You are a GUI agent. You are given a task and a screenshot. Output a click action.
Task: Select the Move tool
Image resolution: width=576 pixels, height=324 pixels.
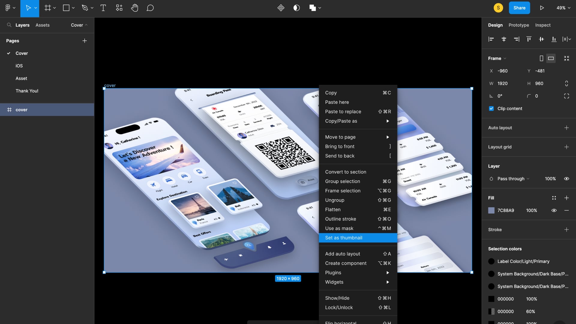28,8
